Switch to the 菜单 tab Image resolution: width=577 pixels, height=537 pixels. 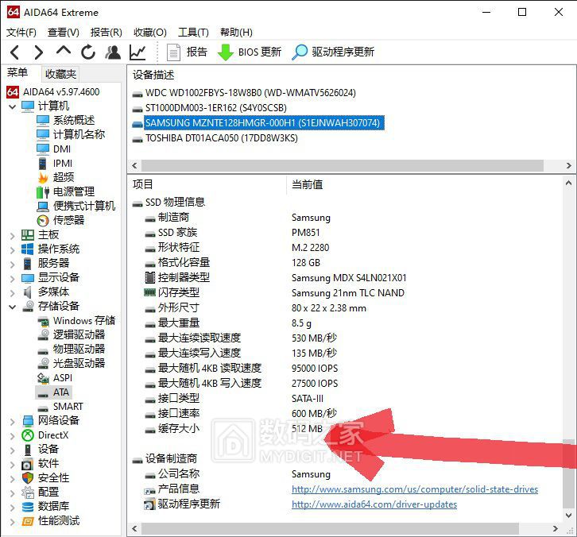(x=17, y=73)
